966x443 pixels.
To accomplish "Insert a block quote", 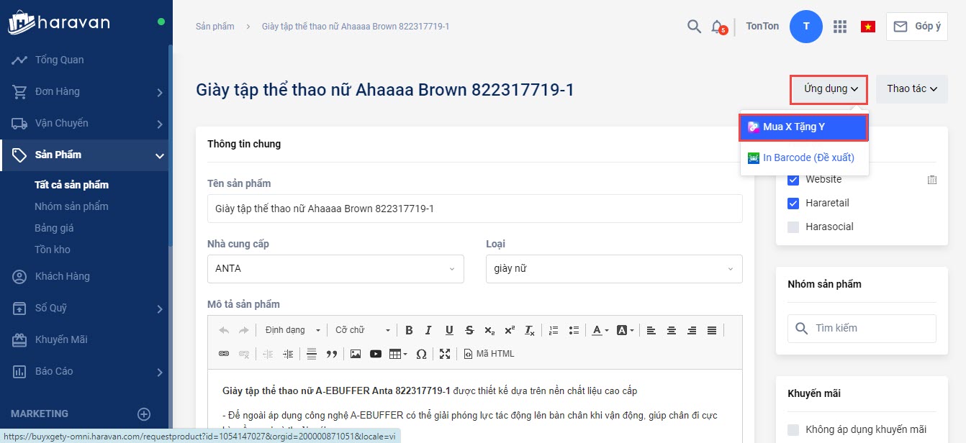I will point(332,353).
